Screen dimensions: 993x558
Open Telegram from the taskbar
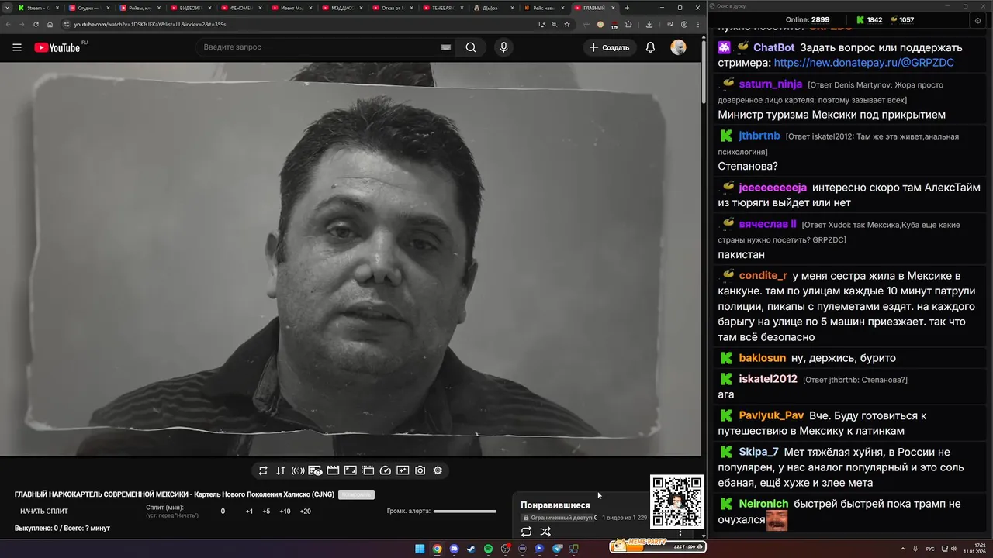coord(557,549)
